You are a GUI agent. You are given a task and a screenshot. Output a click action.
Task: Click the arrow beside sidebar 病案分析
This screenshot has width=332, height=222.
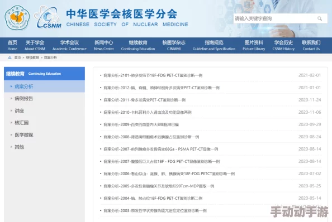(11, 86)
